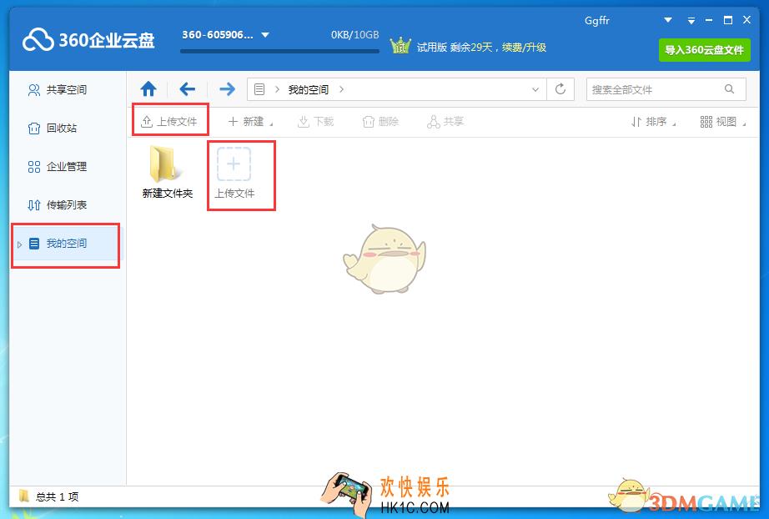The image size is (769, 519).
Task: Click the username Ggffr
Action: coord(597,21)
